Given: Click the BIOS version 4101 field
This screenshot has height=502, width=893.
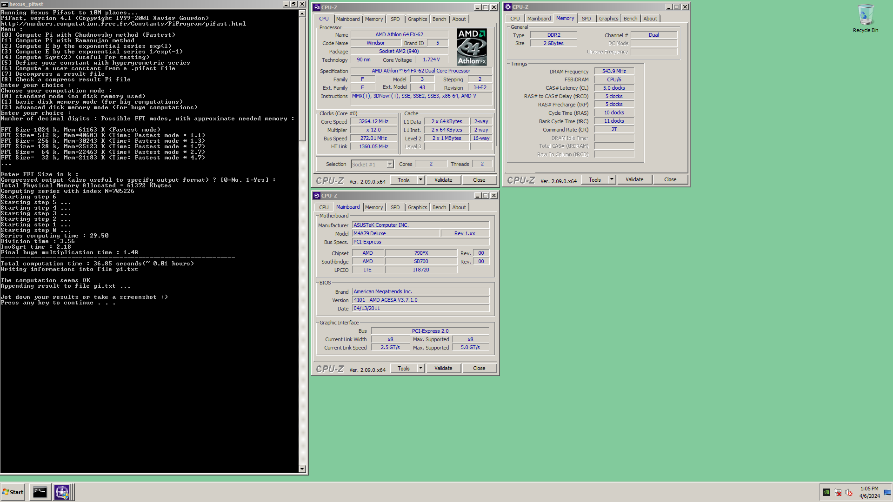Looking at the screenshot, I should pos(420,300).
